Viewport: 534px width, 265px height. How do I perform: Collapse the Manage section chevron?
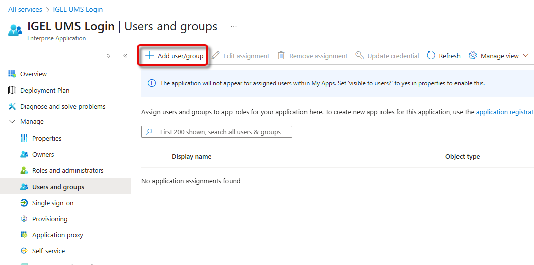(12, 122)
